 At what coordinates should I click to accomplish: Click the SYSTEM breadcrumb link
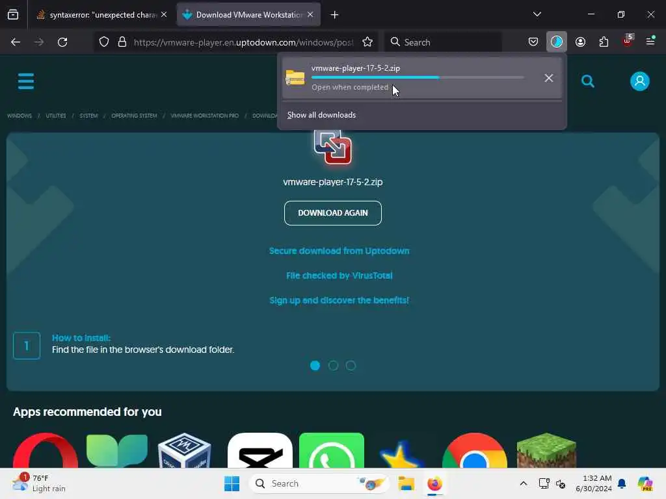88,116
